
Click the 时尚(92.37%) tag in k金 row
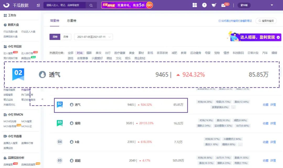coord(212,139)
